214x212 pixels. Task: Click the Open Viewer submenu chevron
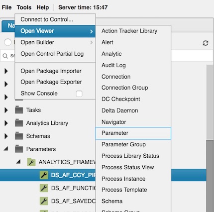tap(92, 31)
